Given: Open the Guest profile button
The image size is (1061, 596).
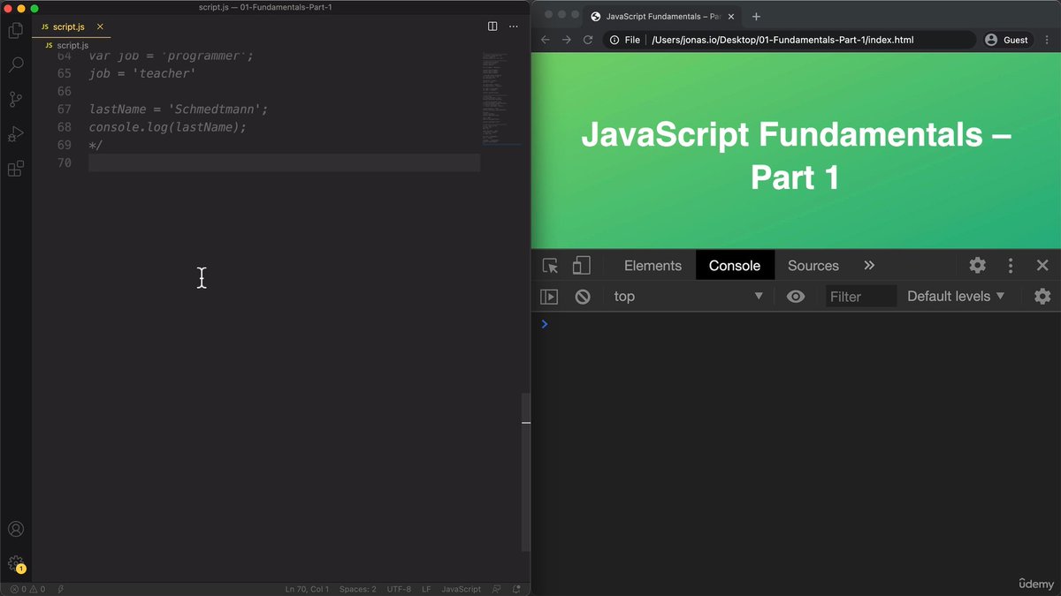Looking at the screenshot, I should click(1006, 40).
